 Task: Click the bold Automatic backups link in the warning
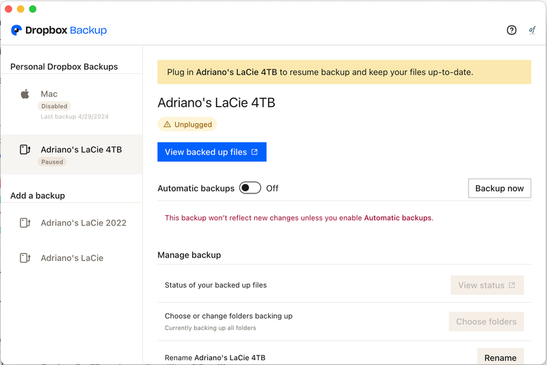[x=397, y=218]
